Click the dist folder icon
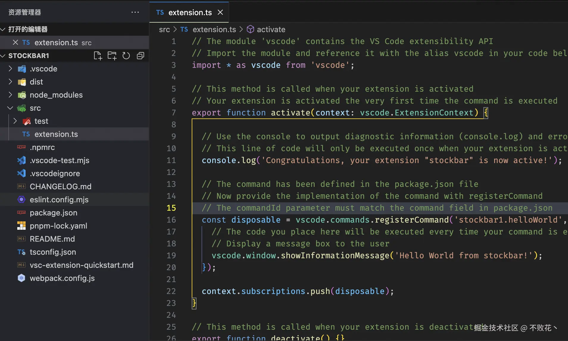The height and width of the screenshot is (341, 568). pyautogui.click(x=22, y=82)
